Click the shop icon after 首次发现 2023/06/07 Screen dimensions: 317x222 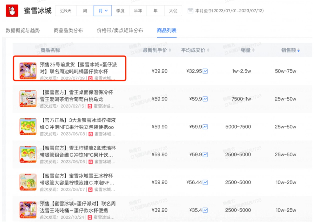coord(90,189)
